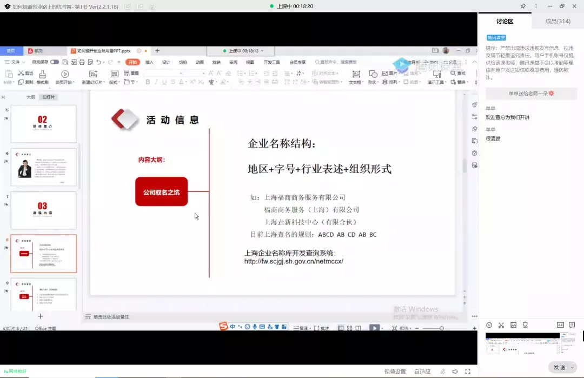Click the print icon in the WPS quick access bar
Image resolution: width=584 pixels, height=378 pixels.
point(82,62)
